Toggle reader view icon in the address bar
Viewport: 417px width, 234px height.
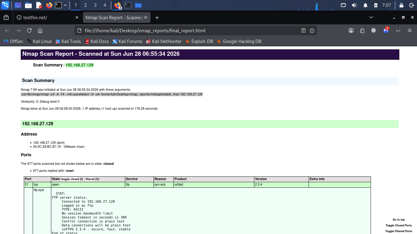pos(303,30)
